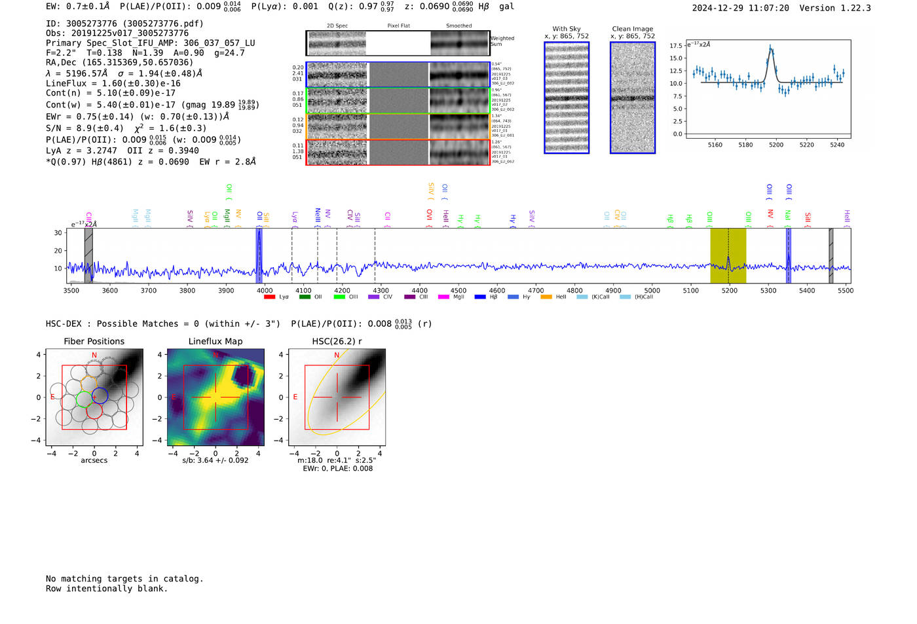
Task: Select the s/b: 3.64 +/- 0.092 caption
Action: pyautogui.click(x=215, y=460)
